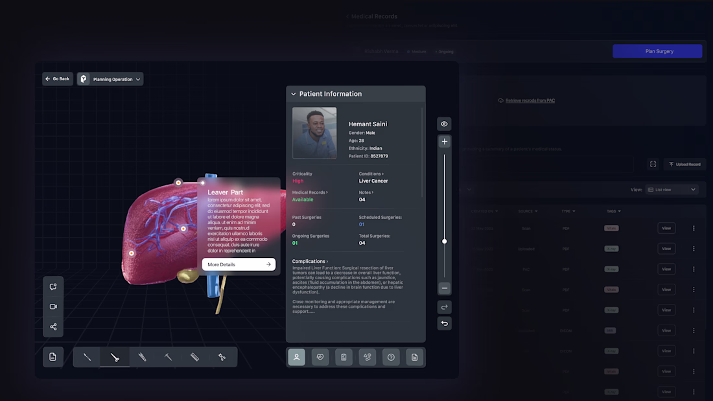713x401 pixels.
Task: Click the Upload Record button
Action: pos(685,164)
